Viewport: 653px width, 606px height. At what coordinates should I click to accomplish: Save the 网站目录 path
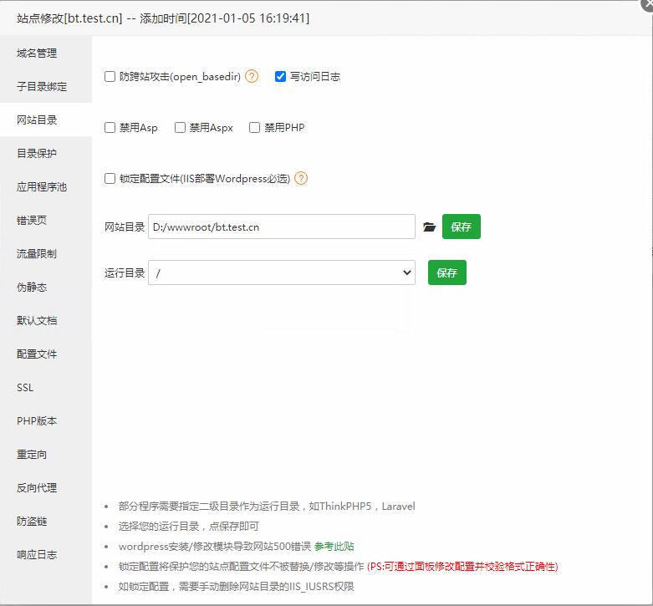point(461,227)
